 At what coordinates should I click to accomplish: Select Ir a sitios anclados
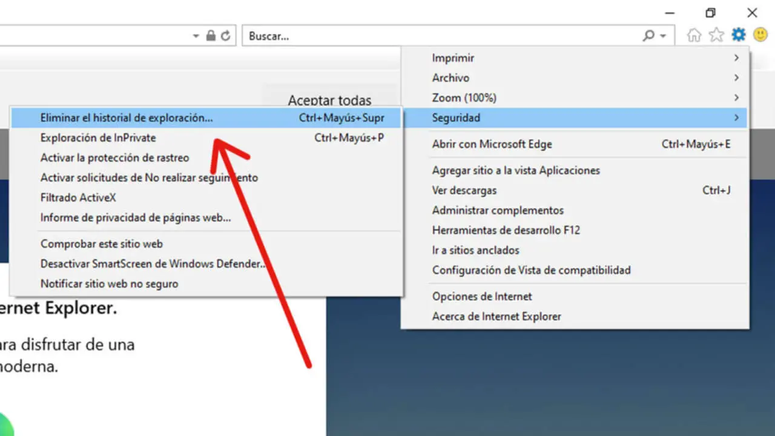pos(575,251)
